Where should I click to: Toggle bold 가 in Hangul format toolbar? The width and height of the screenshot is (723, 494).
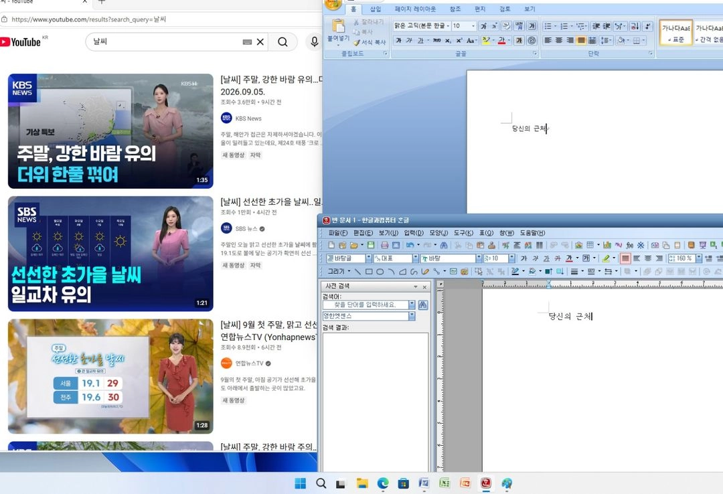[x=524, y=258]
